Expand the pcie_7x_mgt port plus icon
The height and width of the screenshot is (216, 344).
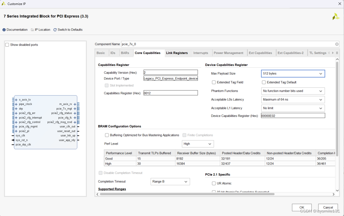point(75,109)
